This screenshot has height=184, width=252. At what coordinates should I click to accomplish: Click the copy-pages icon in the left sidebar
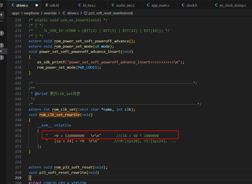point(1,5)
